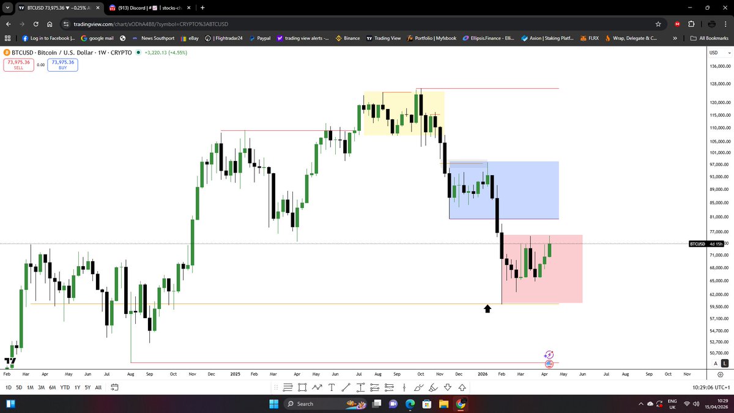Expand hidden bookmarks with double chevron
The image size is (734, 413).
pos(675,38)
